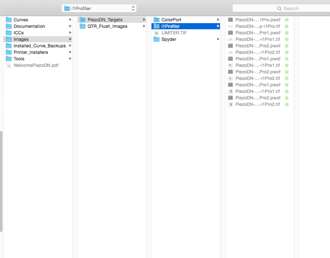Viewport: 330px width, 258px height.
Task: Select the Tools folder icon
Action: coord(9,59)
